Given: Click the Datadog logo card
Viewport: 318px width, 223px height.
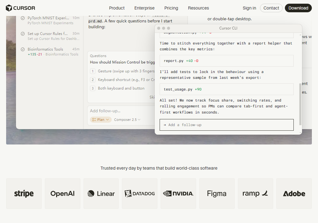Looking at the screenshot, I should click(x=140, y=194).
